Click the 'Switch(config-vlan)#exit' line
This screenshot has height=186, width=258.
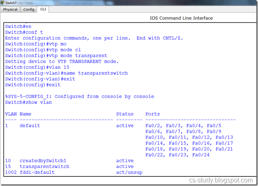tap(40, 79)
